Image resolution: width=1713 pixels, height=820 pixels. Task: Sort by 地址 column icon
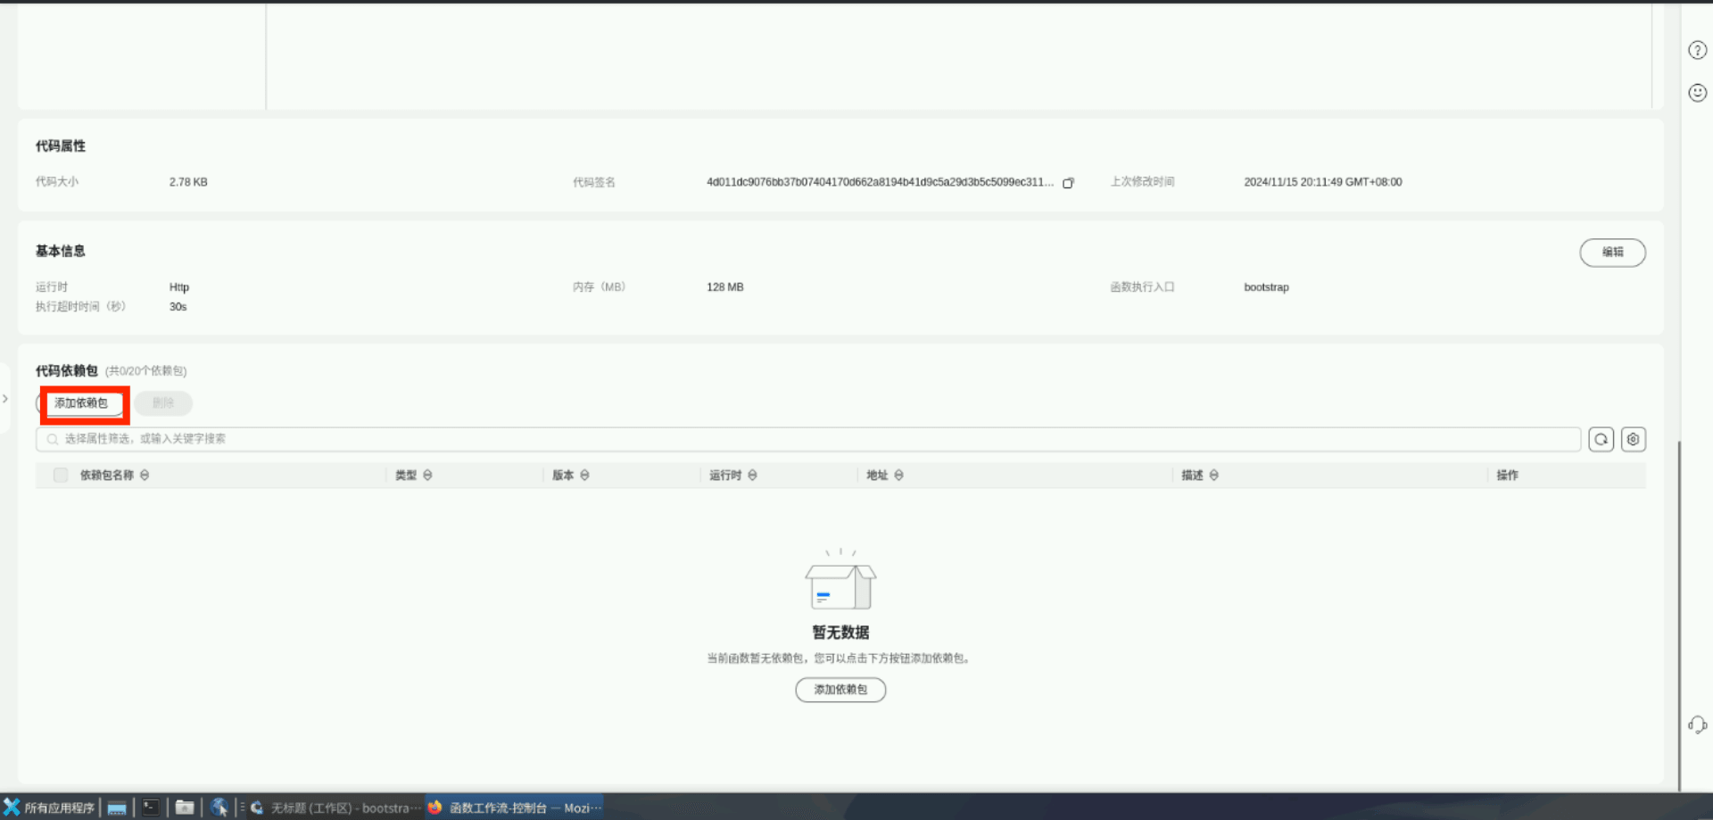(898, 476)
